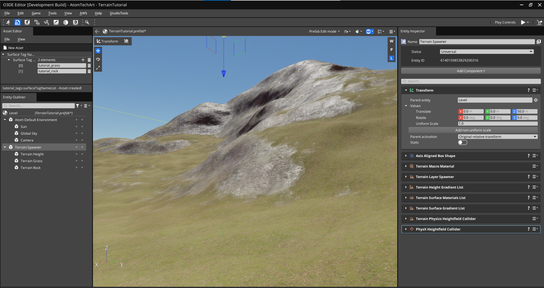Open the Tools menu
Screen dimensions: 544x288
pos(52,13)
